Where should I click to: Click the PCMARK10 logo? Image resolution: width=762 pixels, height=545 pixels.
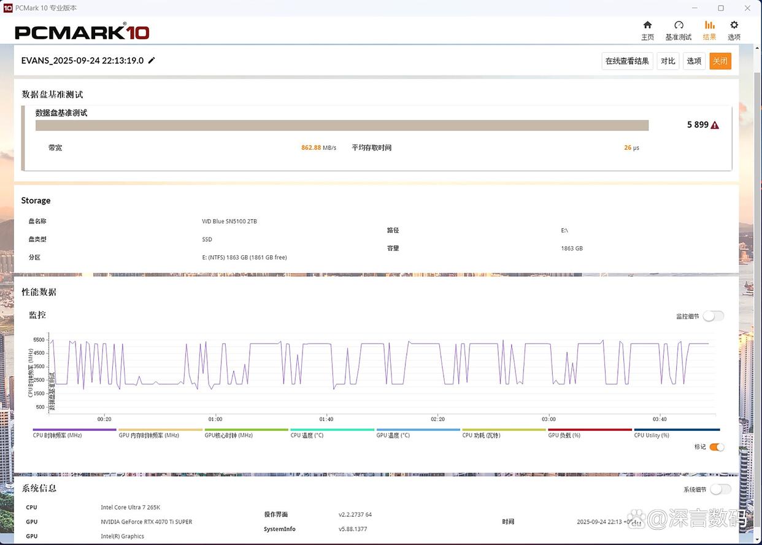coord(82,32)
